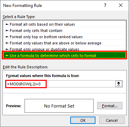The width and height of the screenshot is (129, 127).
Task: Close the New Formatting Rule dialog
Action: 121,5
